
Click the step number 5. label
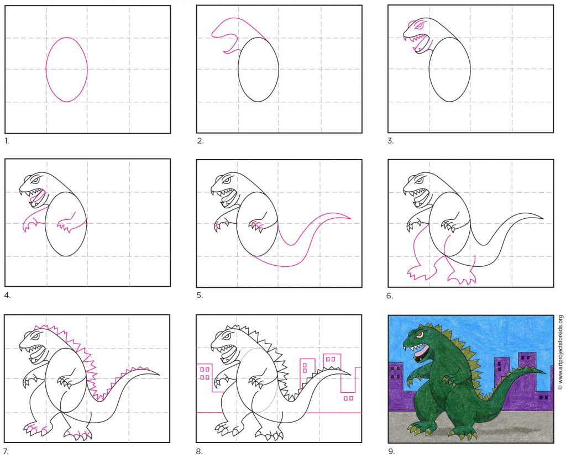200,296
